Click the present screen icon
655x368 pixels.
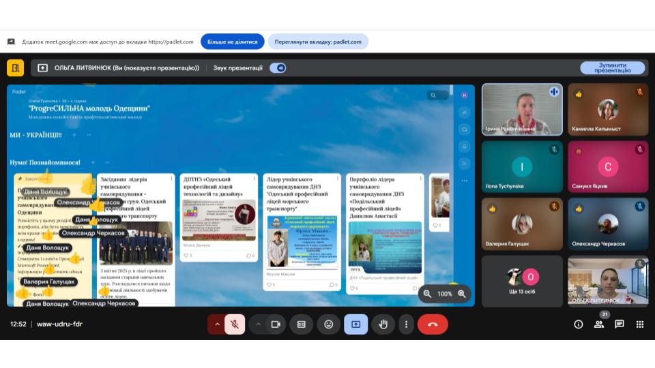[x=355, y=324]
